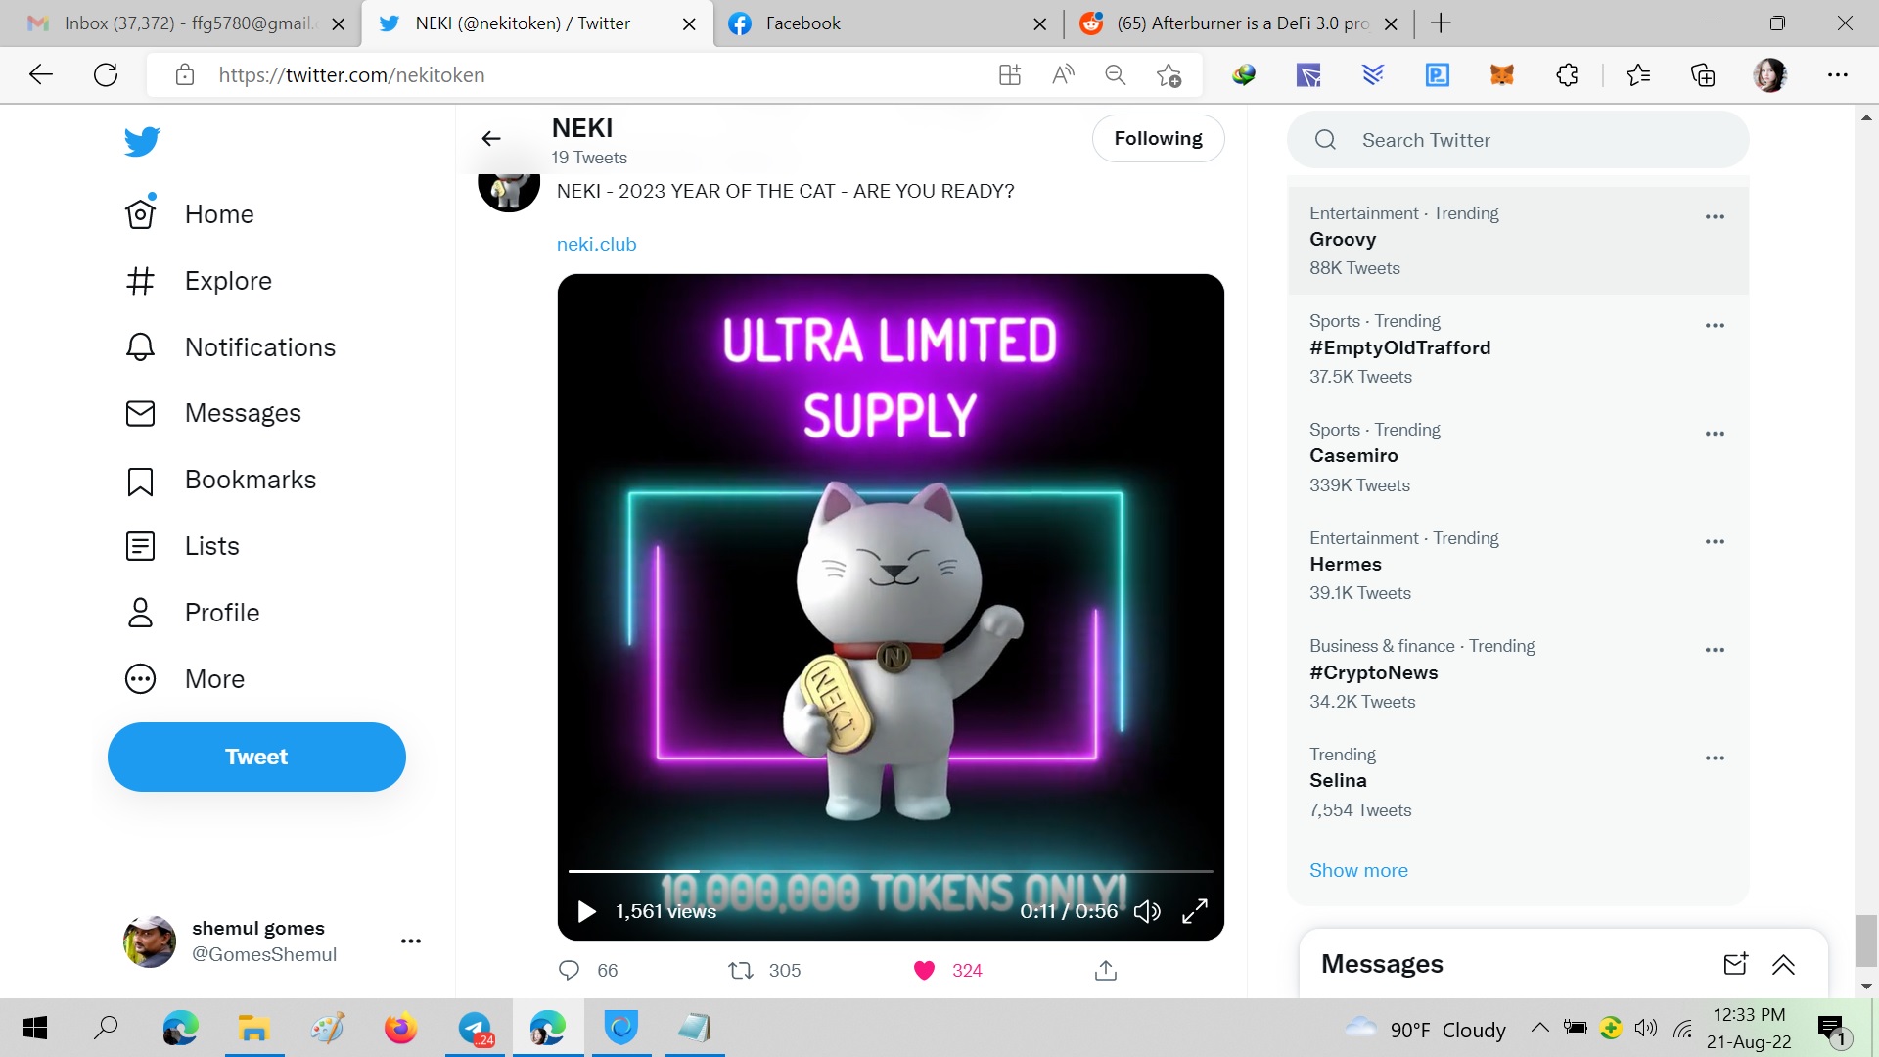This screenshot has width=1879, height=1057.
Task: Retweet the NEKI tweet
Action: 741,970
